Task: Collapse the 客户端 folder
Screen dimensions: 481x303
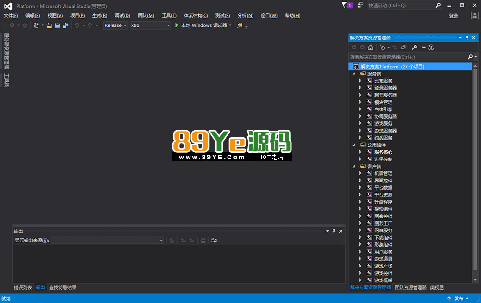Action: point(354,166)
